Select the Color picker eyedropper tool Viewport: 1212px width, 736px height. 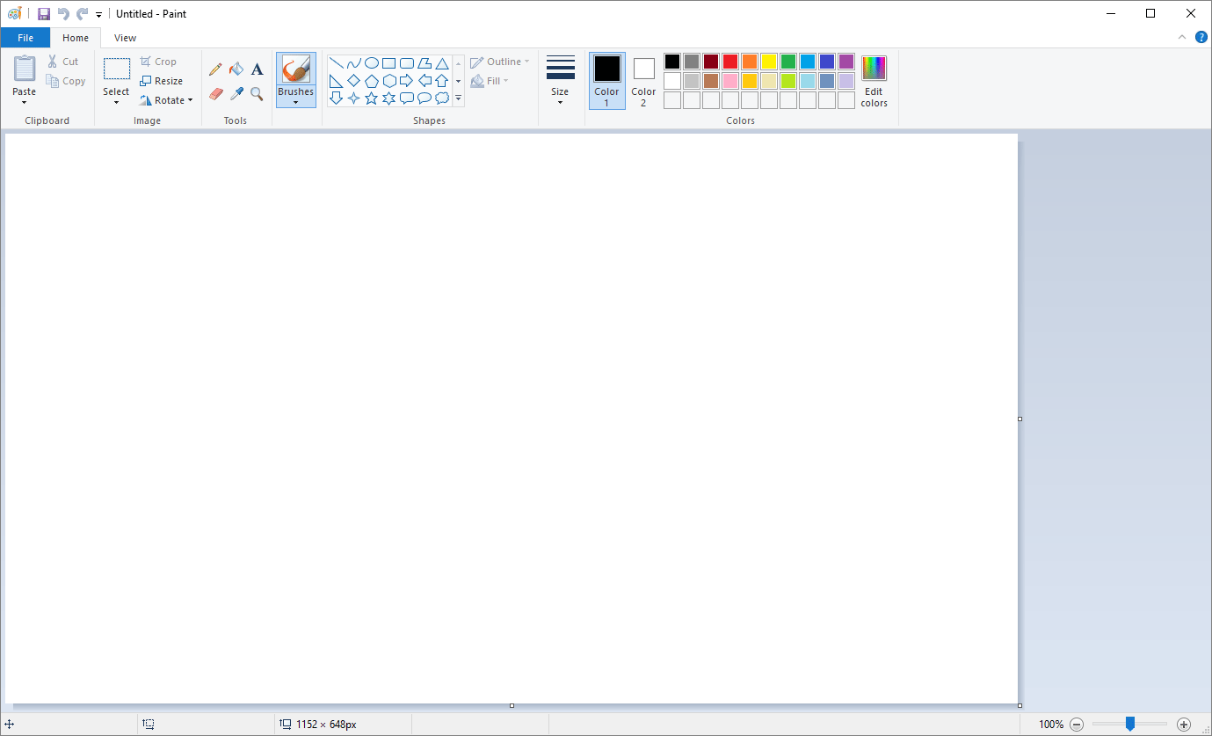click(236, 93)
